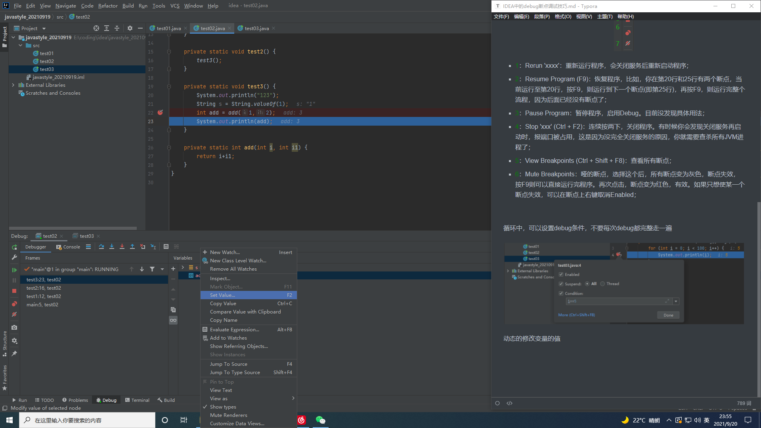Open the thread selector dropdown arrow
This screenshot has width=761, height=428.
(x=162, y=269)
